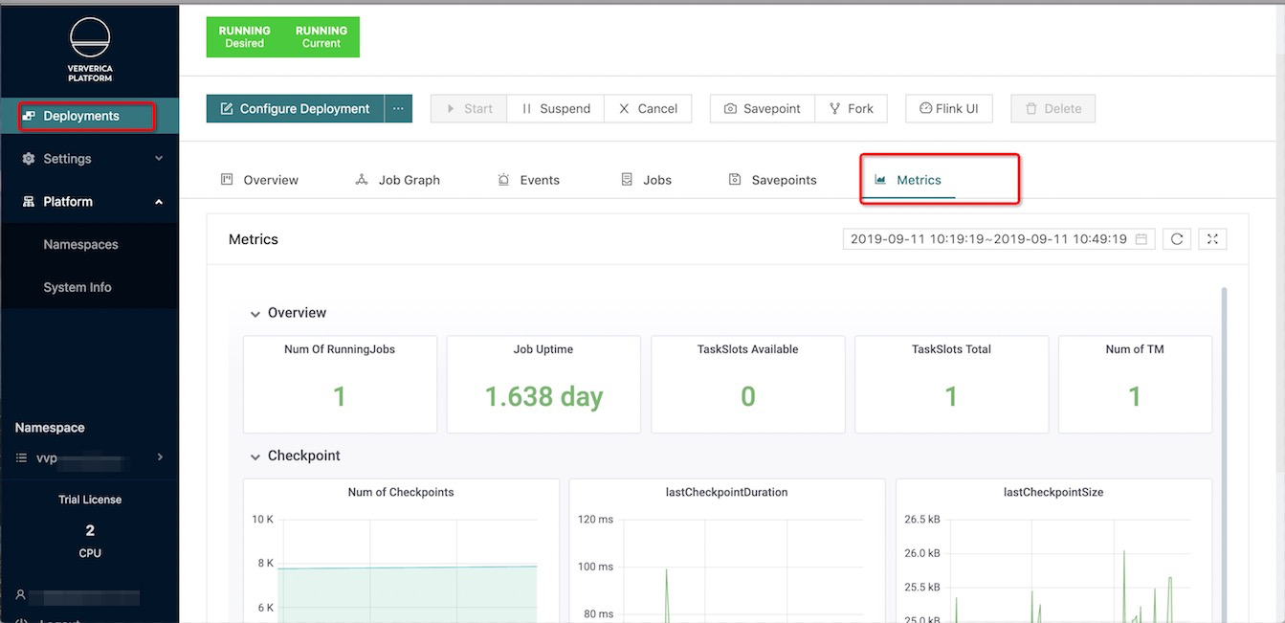The image size is (1285, 623).
Task: Suspend the running deployment
Action: [x=555, y=108]
